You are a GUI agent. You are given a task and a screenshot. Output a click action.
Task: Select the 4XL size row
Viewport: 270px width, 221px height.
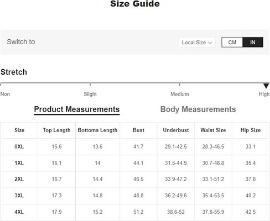tap(135, 212)
